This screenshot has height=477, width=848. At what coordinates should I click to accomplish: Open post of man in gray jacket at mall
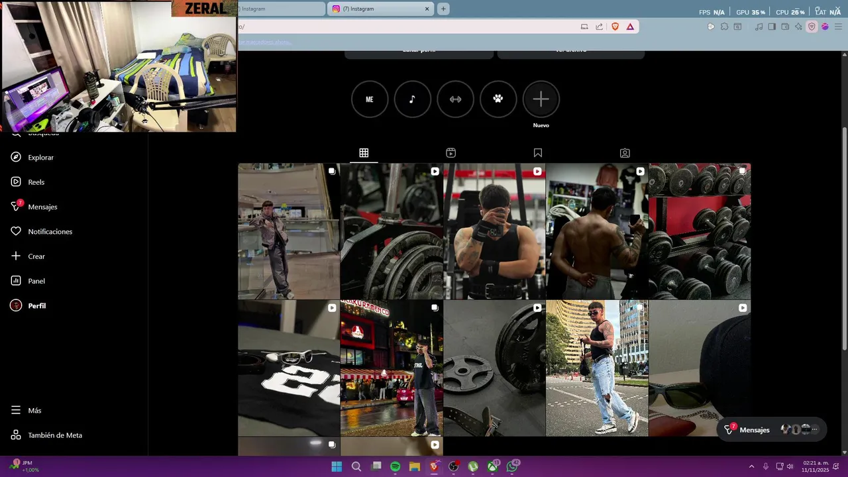coord(289,231)
